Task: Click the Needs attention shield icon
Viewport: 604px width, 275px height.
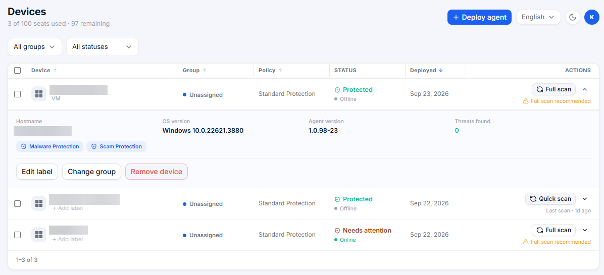Action: pyautogui.click(x=337, y=231)
